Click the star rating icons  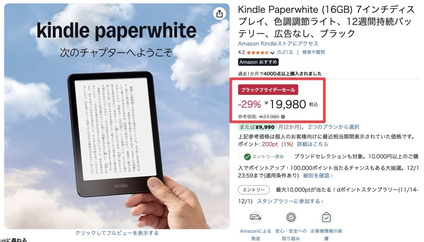tap(258, 53)
